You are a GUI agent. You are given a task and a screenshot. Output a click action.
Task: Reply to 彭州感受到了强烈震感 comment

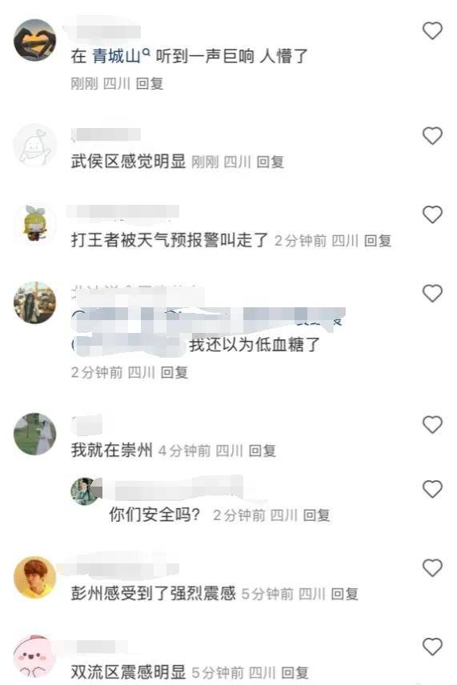345,594
